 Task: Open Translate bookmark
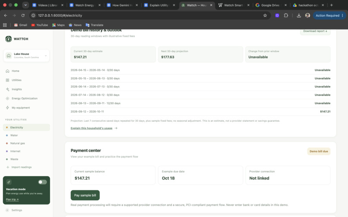click(95, 25)
